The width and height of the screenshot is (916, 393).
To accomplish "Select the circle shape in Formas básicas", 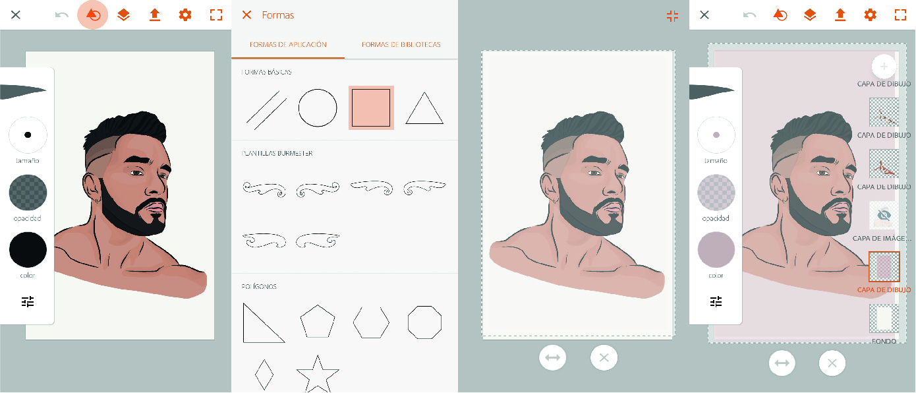I will click(x=318, y=107).
